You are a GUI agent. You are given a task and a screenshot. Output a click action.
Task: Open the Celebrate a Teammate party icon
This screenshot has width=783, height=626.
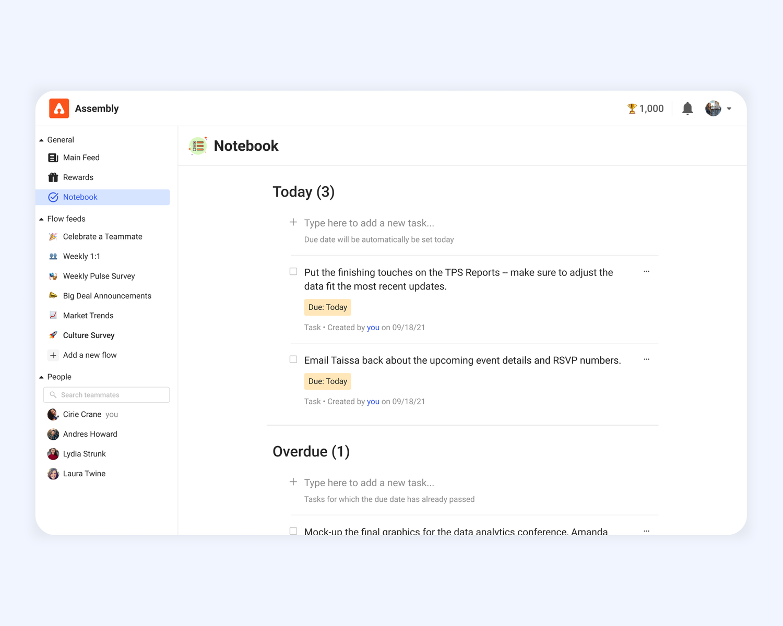[53, 236]
